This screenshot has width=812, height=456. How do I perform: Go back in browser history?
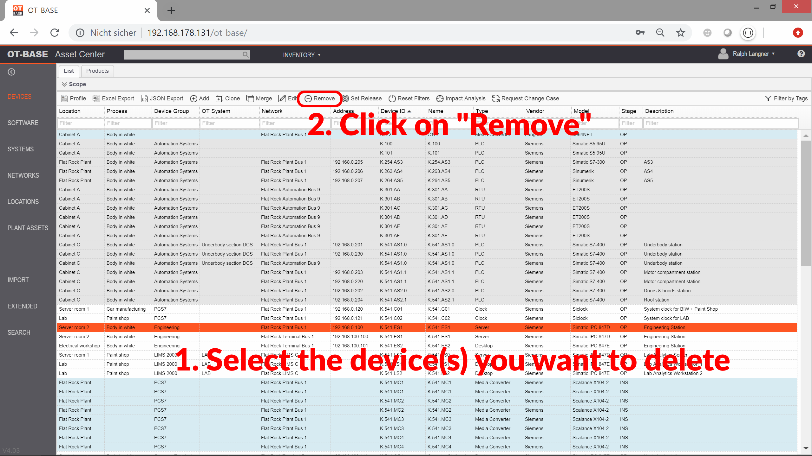click(14, 33)
